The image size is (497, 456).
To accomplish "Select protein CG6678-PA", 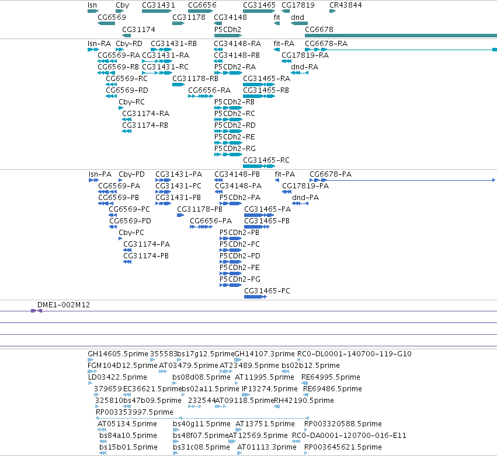I will click(x=402, y=180).
